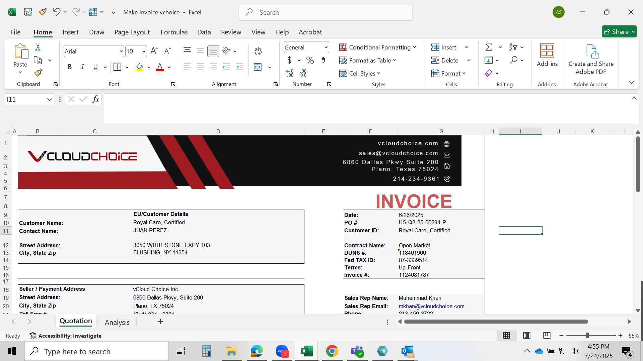Viewport: 643px width, 361px height.
Task: Click the Clear eraser icon
Action: [489, 73]
